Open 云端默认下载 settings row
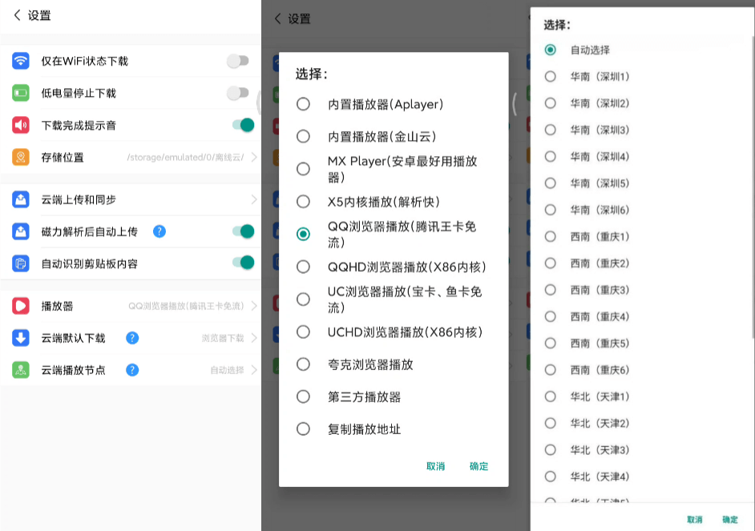The height and width of the screenshot is (531, 755). tap(131, 338)
